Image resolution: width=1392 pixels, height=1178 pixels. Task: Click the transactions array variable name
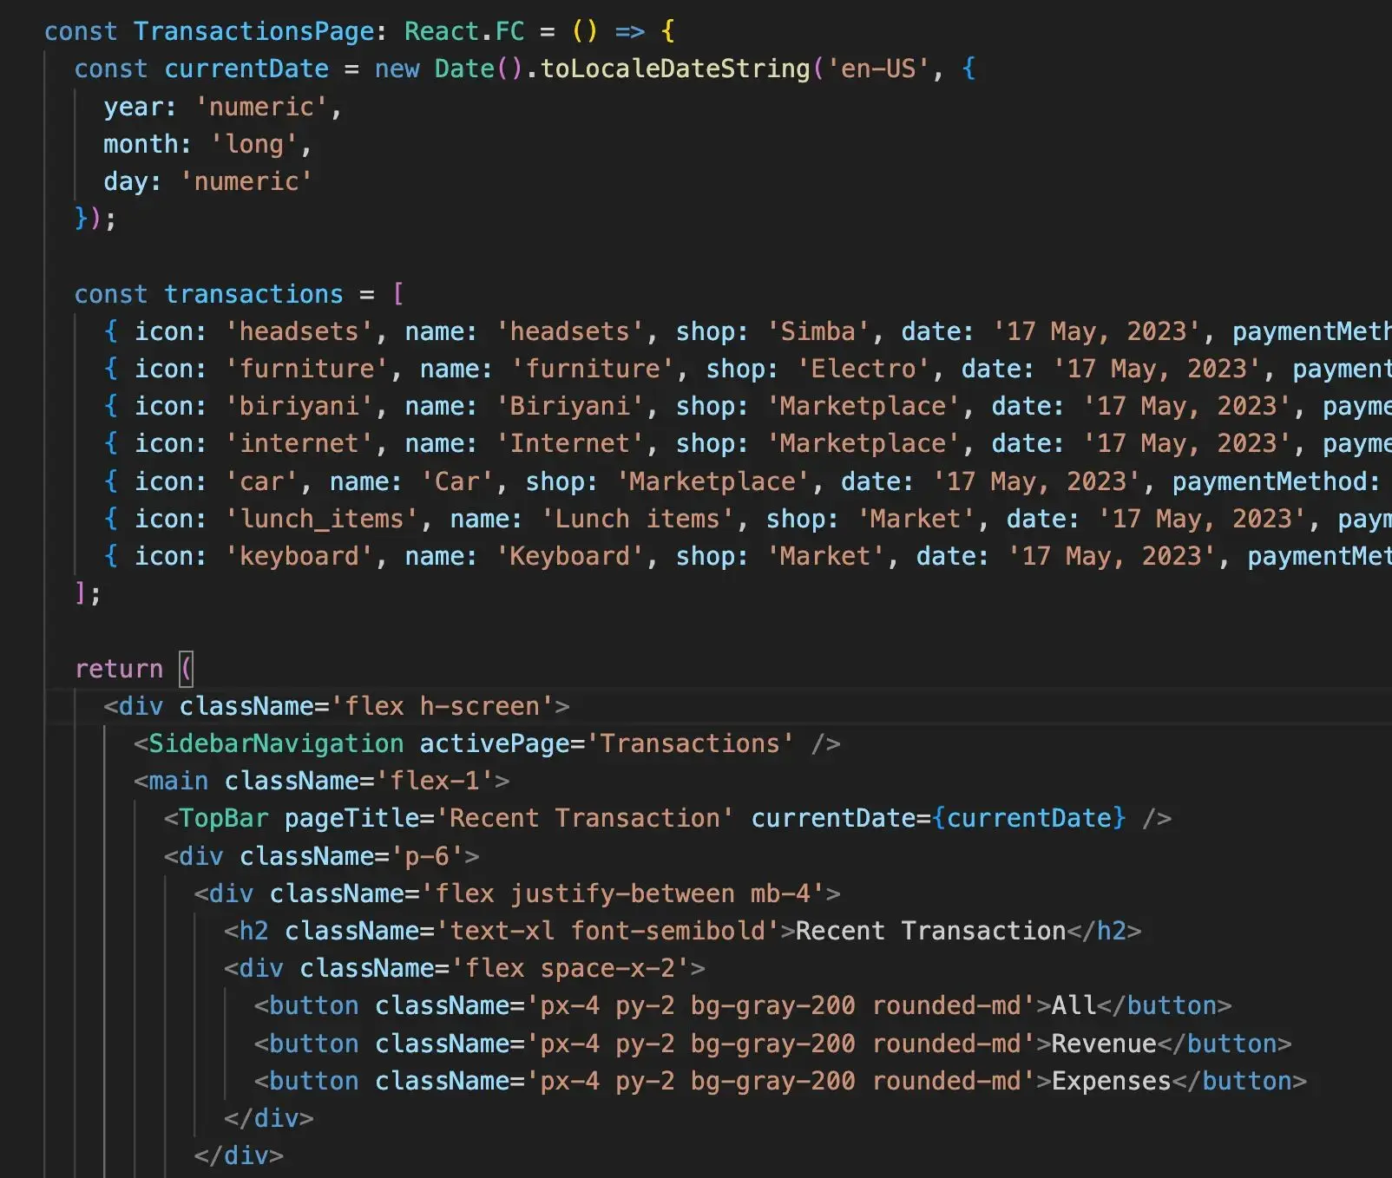click(x=253, y=294)
